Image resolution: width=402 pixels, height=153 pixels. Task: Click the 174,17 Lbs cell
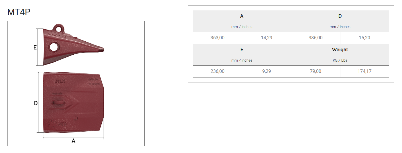pyautogui.click(x=365, y=71)
